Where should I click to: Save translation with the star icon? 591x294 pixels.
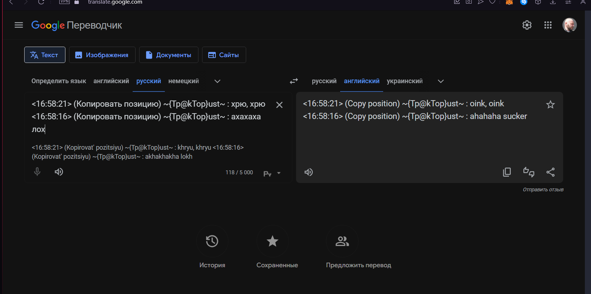pos(550,105)
